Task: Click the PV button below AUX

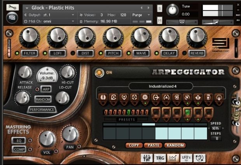Action: 238,20
